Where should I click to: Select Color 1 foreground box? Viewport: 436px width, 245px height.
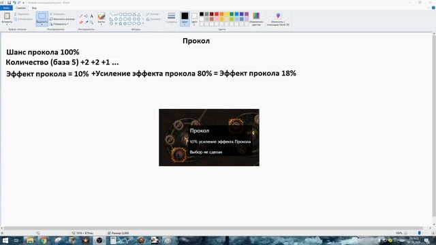(185, 18)
